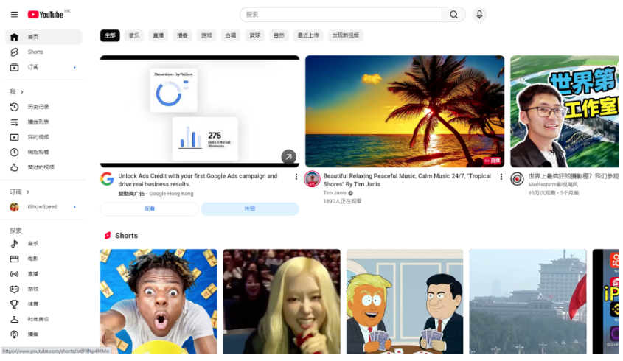This screenshot has height=361, width=623.
Task: Click the 观看 button under the ad
Action: (x=150, y=209)
